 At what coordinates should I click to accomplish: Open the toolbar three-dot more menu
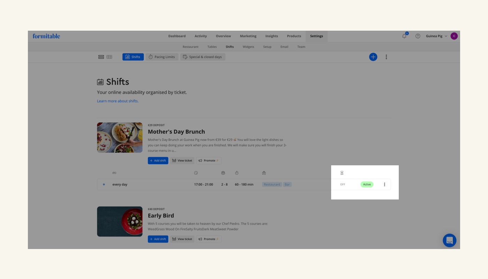(386, 57)
